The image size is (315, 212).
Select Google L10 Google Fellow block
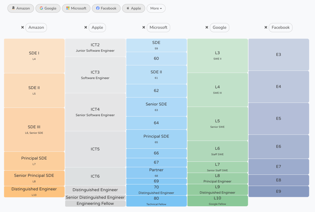pos(218,201)
